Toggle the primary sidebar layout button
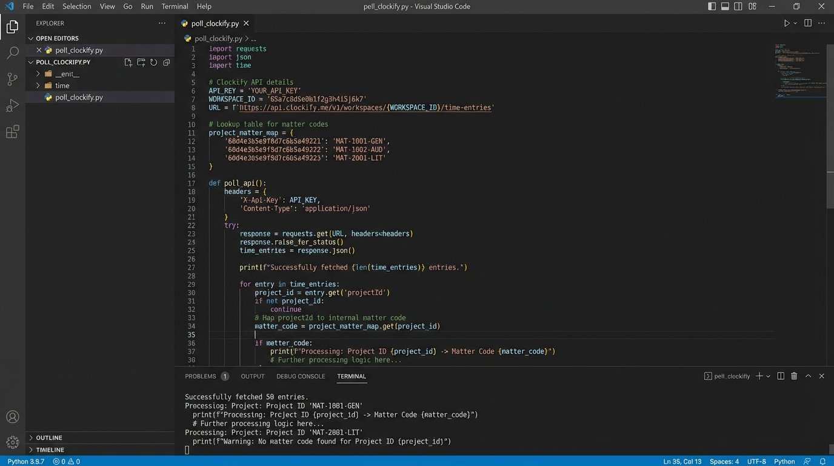 coord(712,7)
